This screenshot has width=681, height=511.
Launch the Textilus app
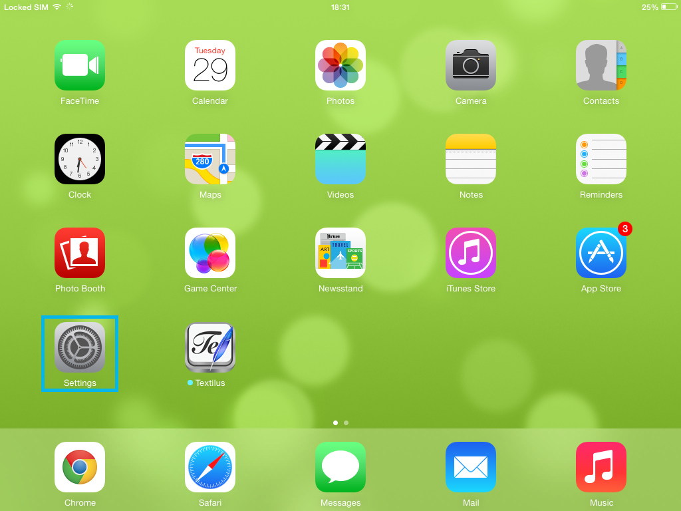[x=210, y=347]
